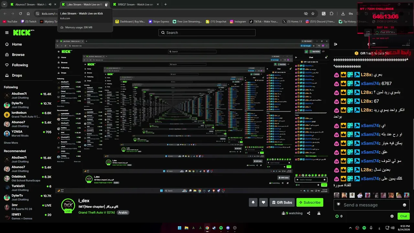Image resolution: width=414 pixels, height=233 pixels.
Task: Click the microphone tray icon
Action: pyautogui.click(x=371, y=228)
